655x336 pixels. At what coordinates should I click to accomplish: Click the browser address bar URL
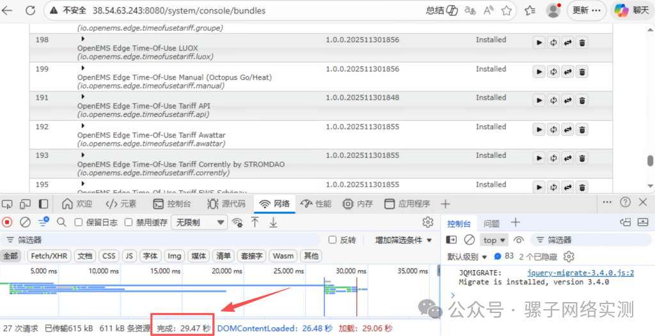(x=179, y=11)
